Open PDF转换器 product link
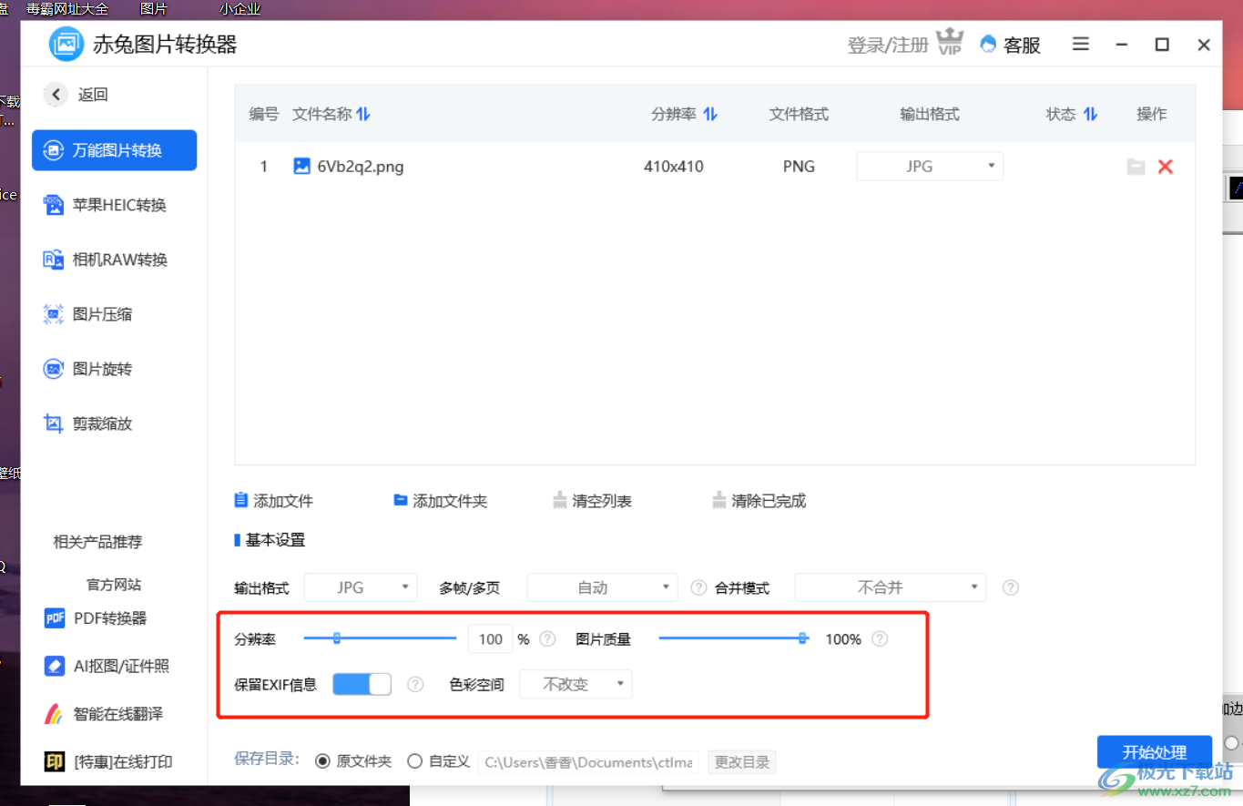 96,618
